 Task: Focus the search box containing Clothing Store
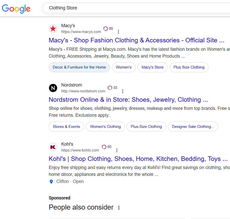(x=136, y=8)
